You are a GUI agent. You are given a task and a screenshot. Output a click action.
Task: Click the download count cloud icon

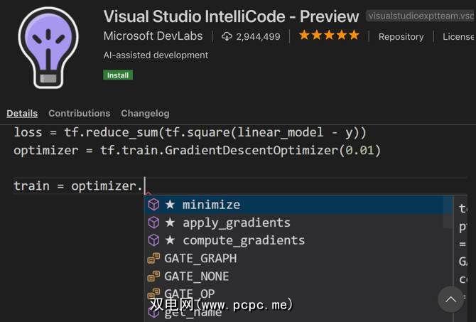[227, 36]
